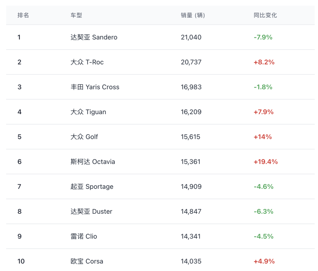Click the +19.4% change value
Screen dimensions: 318x271
266,162
